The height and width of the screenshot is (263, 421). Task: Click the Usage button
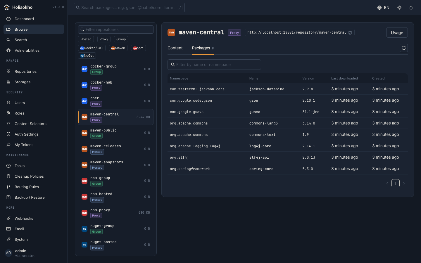click(397, 32)
